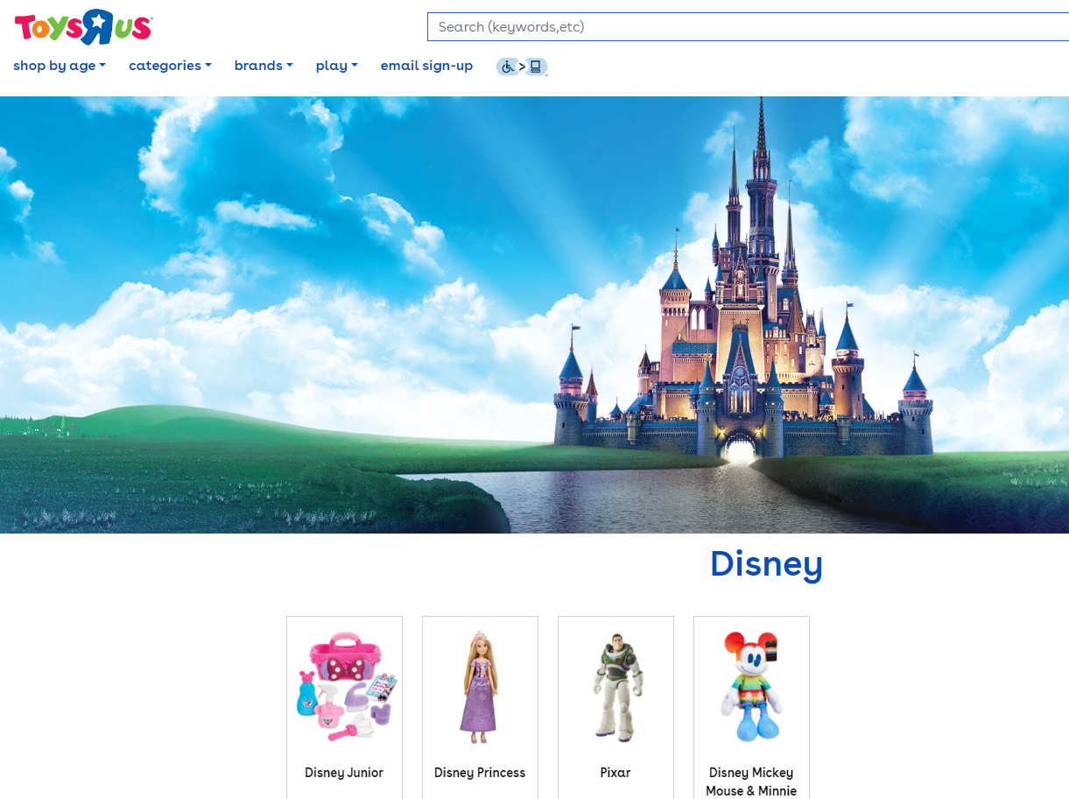The width and height of the screenshot is (1069, 799).
Task: Click the Disney castle banner image
Action: tap(534, 315)
